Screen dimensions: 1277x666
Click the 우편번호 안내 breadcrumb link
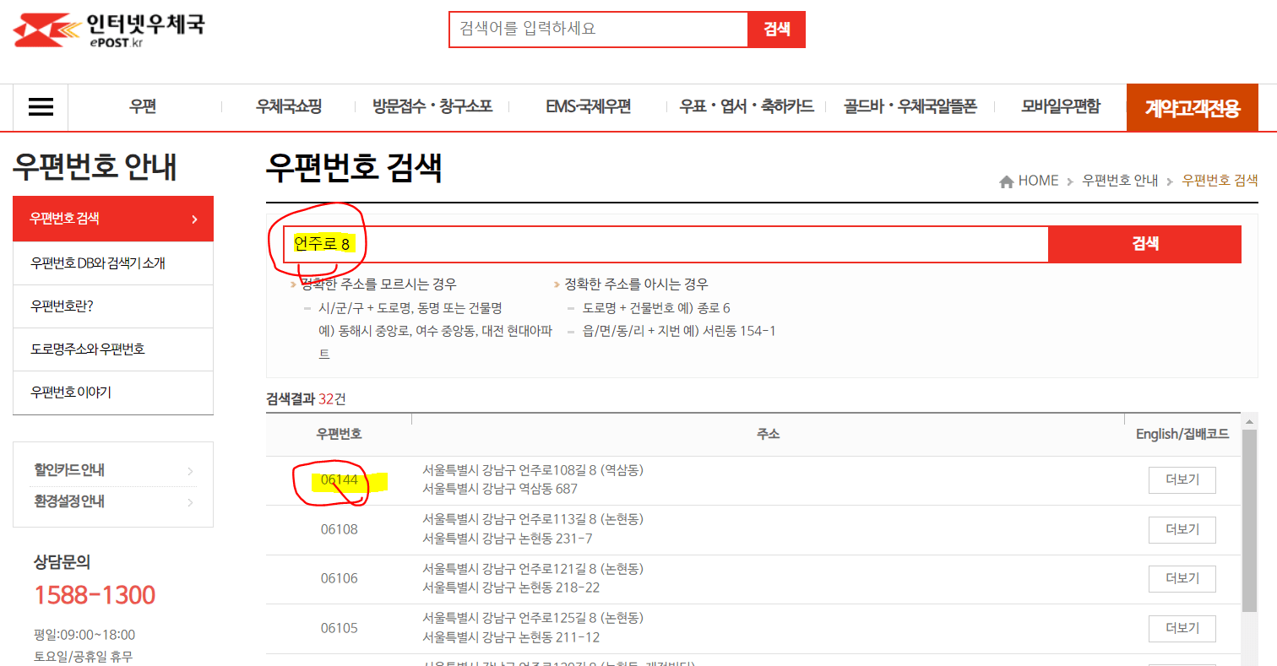point(1120,180)
